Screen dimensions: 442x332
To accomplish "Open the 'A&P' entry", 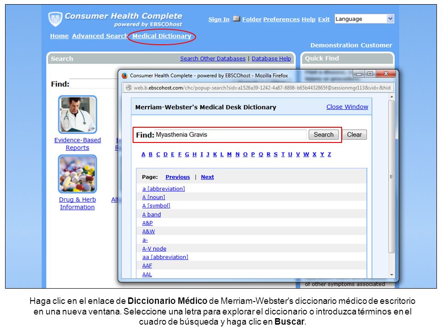I will pyautogui.click(x=147, y=223).
